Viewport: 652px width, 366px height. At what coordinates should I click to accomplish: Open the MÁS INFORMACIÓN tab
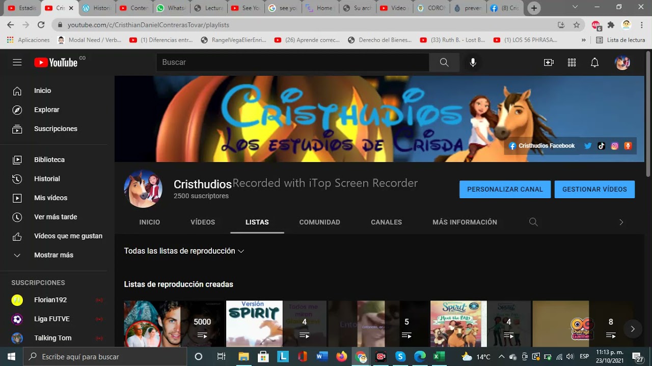click(465, 222)
